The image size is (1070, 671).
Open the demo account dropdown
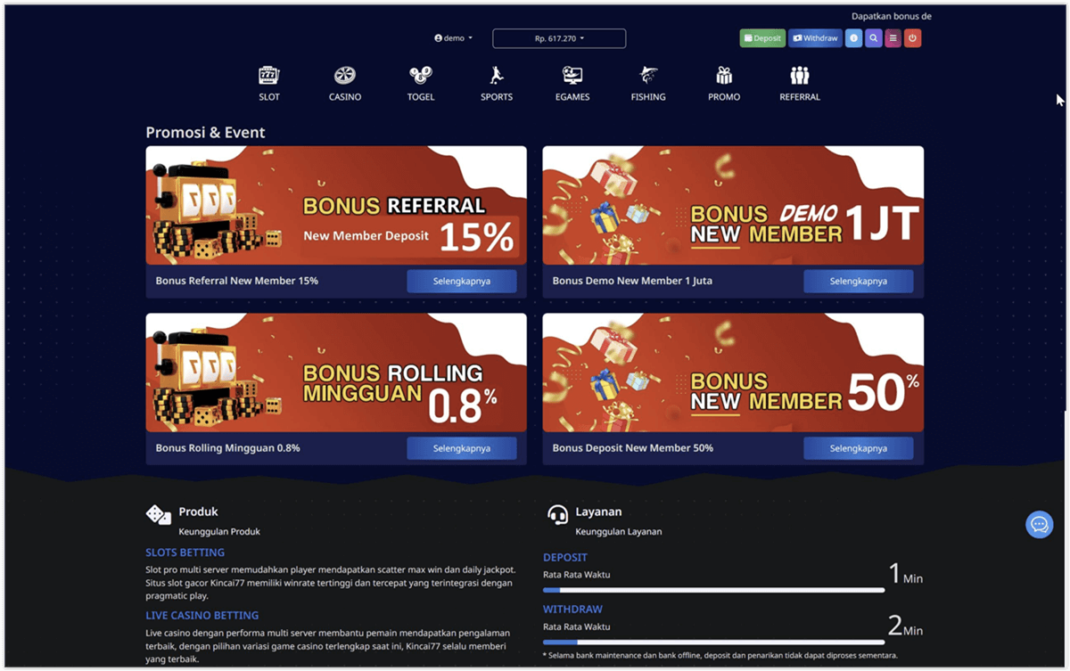(452, 37)
